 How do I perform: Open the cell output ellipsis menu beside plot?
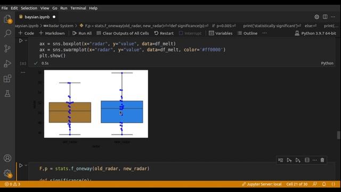tap(23, 73)
